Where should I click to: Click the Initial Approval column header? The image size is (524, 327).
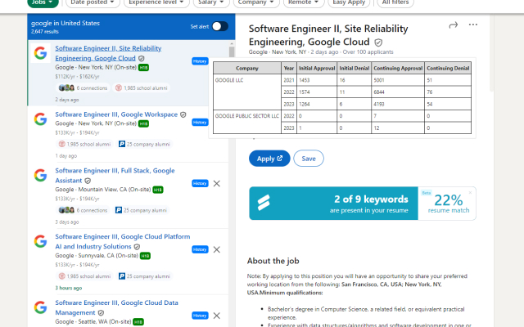[x=317, y=68]
